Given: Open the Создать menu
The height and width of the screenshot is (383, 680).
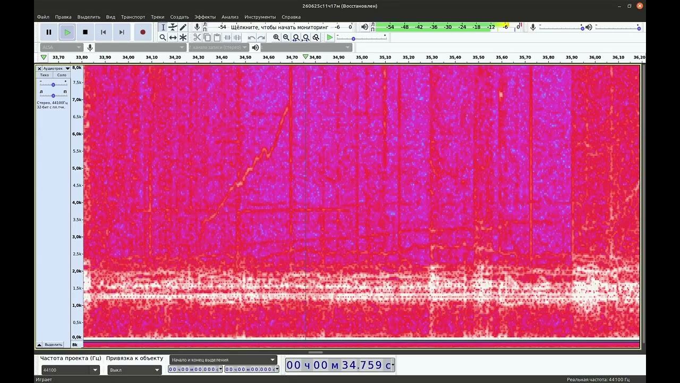Looking at the screenshot, I should [x=180, y=17].
